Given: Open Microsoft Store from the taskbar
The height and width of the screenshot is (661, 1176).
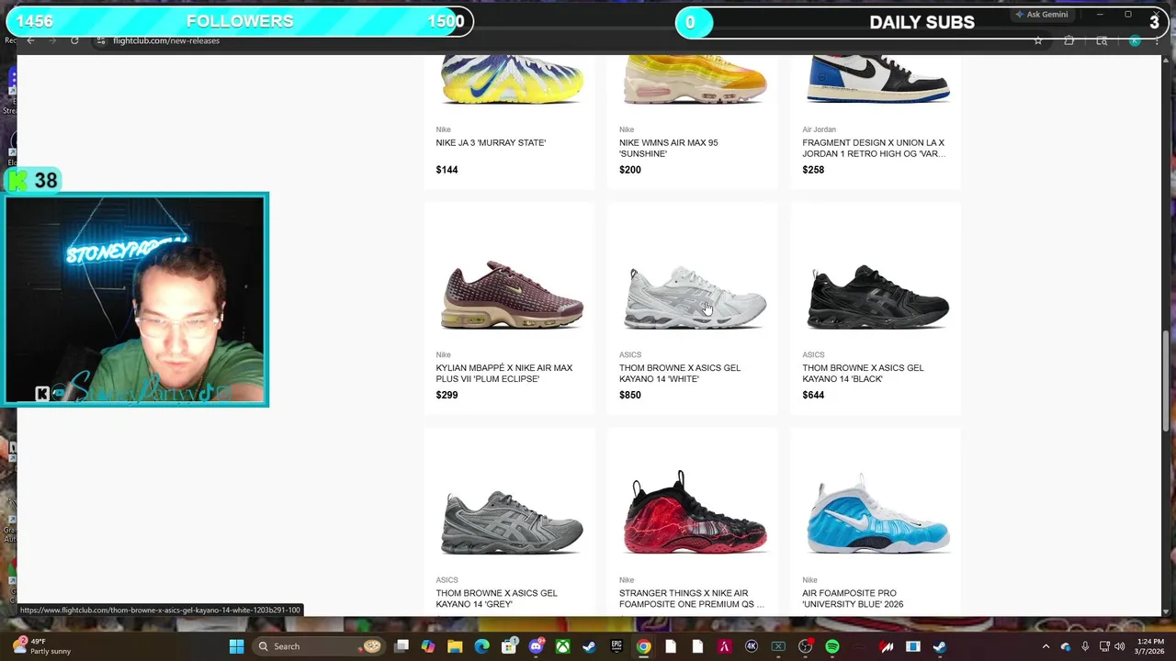Looking at the screenshot, I should coord(508,646).
